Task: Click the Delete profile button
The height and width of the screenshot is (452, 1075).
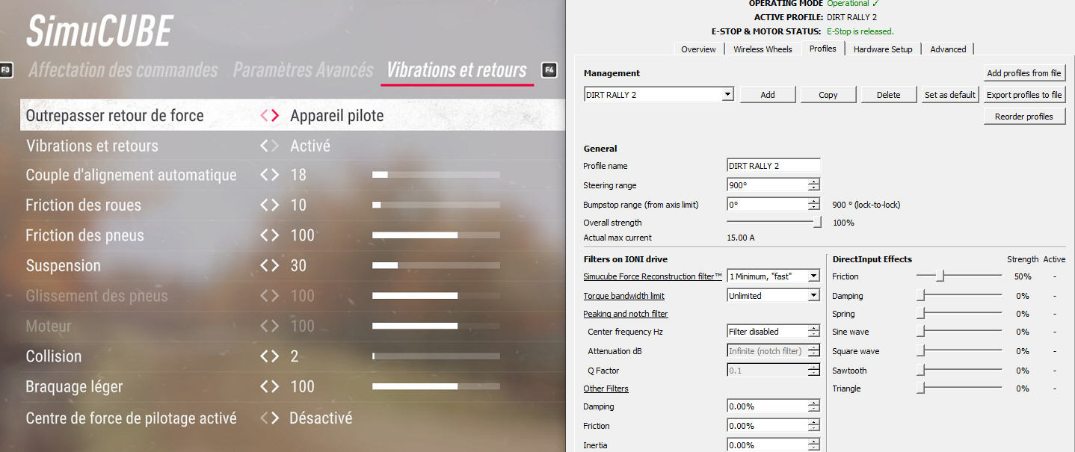Action: (889, 95)
